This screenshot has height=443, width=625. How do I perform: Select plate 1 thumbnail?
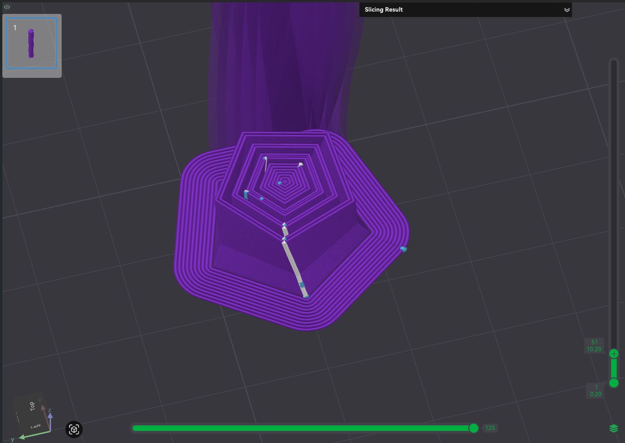tap(32, 44)
